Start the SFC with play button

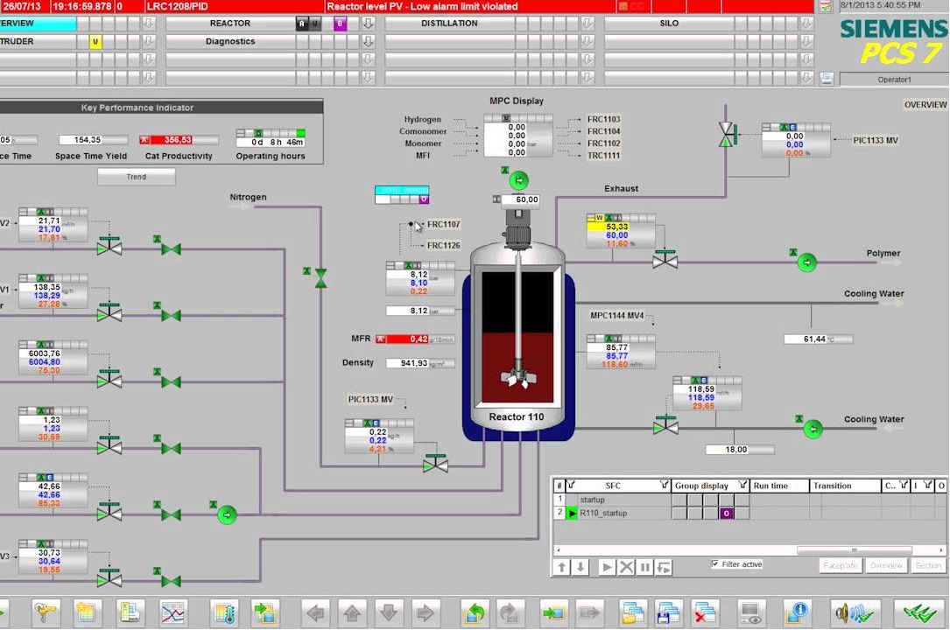click(607, 567)
